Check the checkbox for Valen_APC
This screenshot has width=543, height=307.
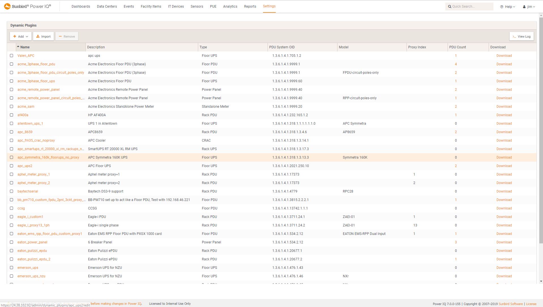(x=12, y=56)
